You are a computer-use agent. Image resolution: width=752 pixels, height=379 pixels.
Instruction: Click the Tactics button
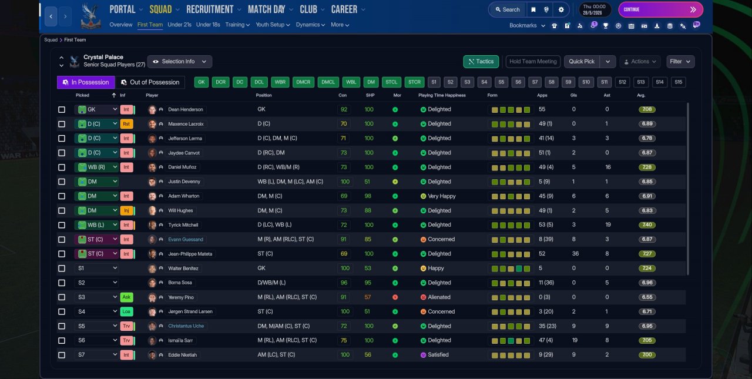pyautogui.click(x=481, y=62)
